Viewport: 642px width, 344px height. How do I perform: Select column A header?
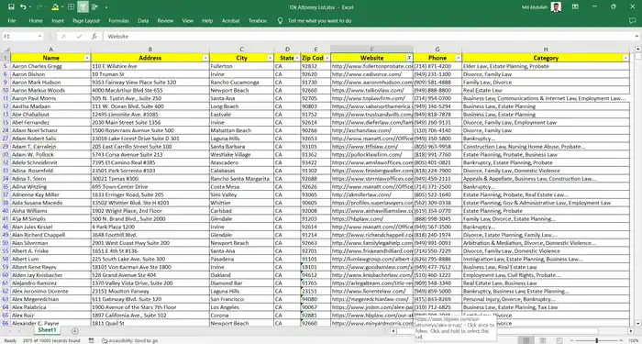(x=50, y=50)
